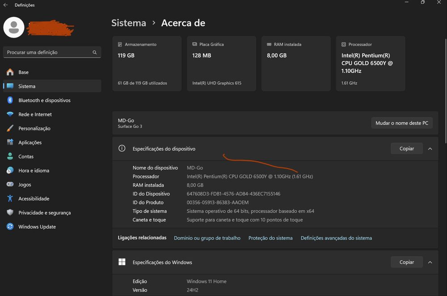Click the Windows Update sync icon
447x296 pixels.
[10, 226]
